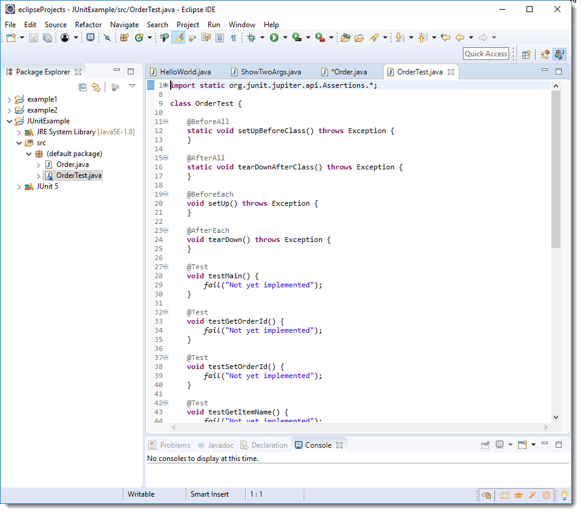Toggle Show Whitespace Characters pilcrow icon
The width and height of the screenshot is (581, 513).
234,38
